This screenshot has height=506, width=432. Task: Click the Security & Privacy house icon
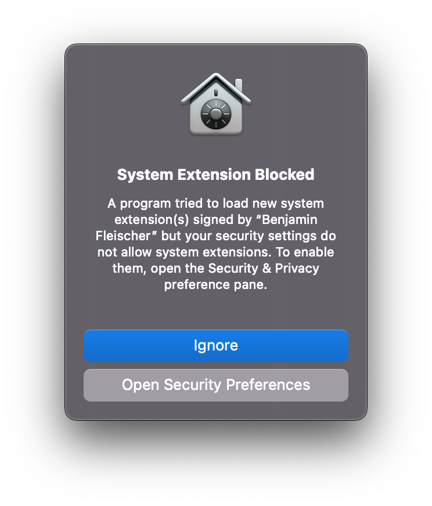click(x=215, y=103)
